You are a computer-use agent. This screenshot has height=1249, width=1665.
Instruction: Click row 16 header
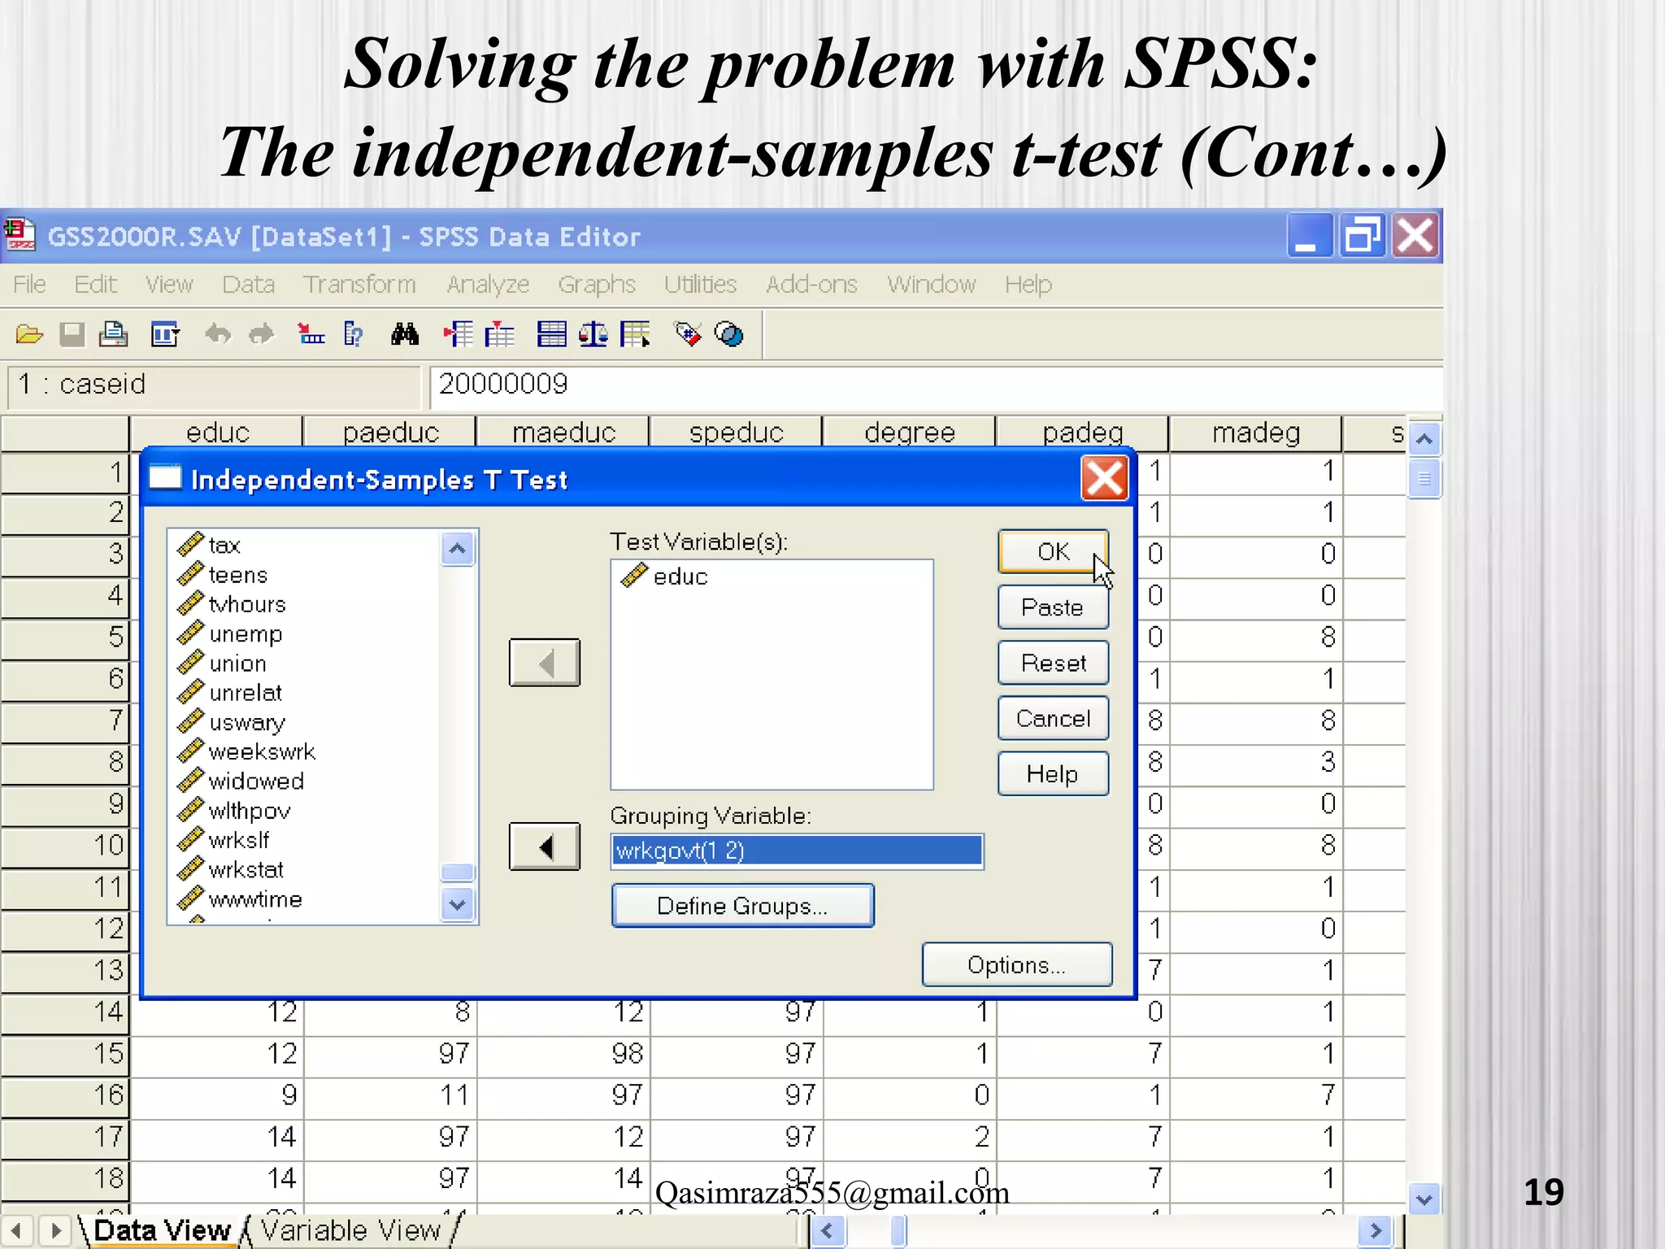pos(65,1095)
